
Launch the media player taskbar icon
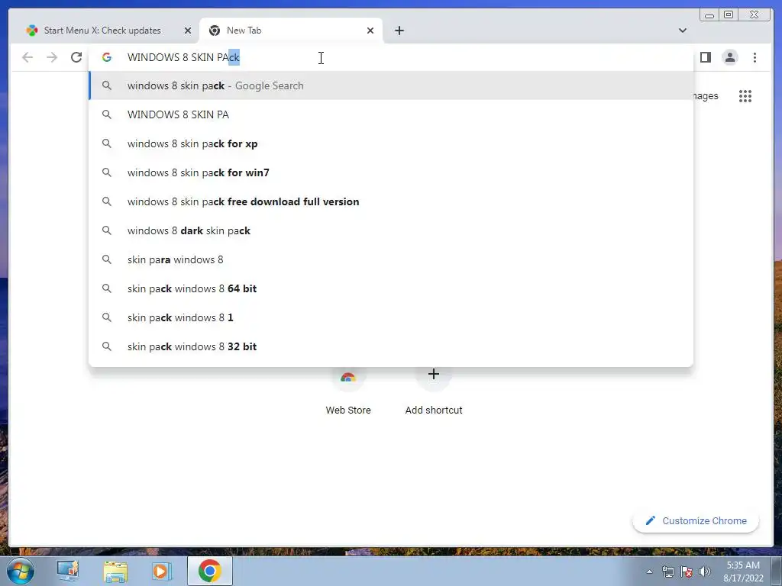pos(162,571)
